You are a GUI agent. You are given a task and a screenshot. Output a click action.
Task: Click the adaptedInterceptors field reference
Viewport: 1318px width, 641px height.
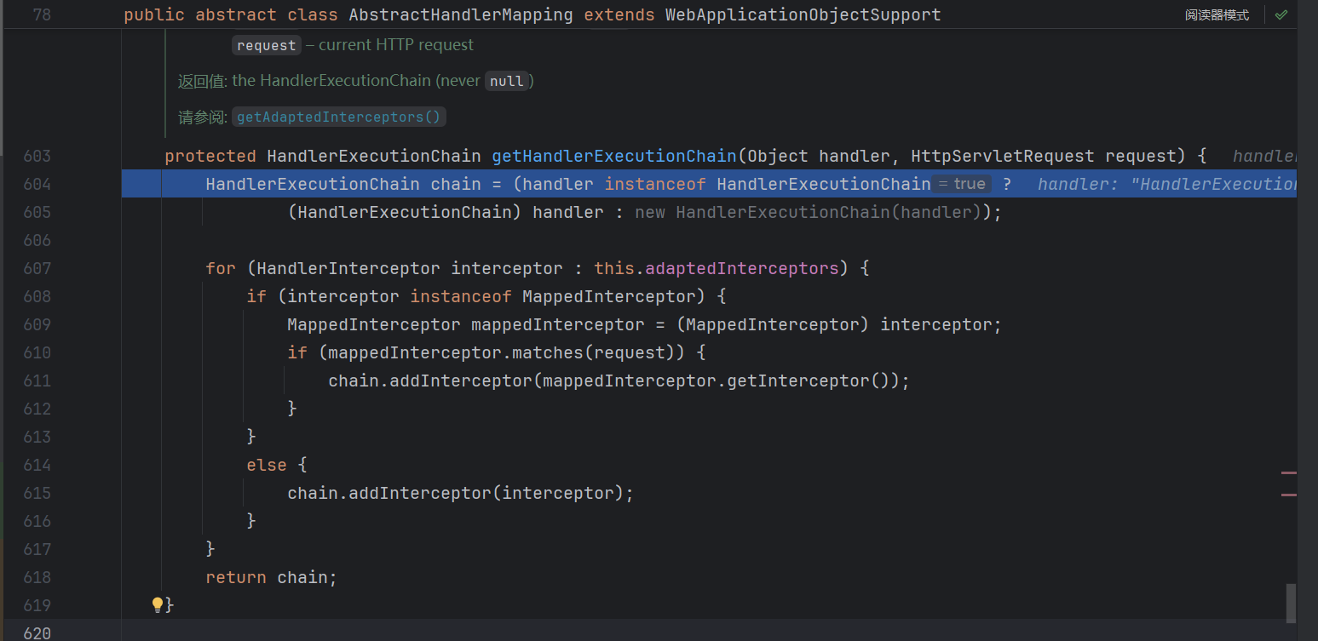(x=741, y=268)
